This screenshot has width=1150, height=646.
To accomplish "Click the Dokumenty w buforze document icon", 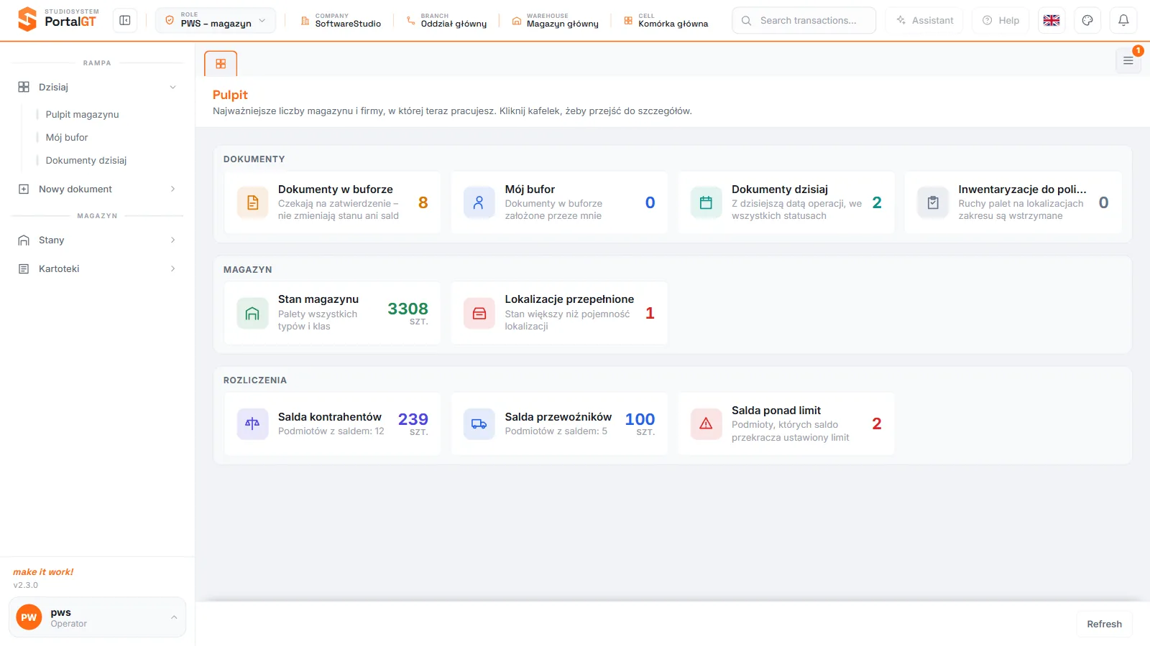I will (252, 202).
